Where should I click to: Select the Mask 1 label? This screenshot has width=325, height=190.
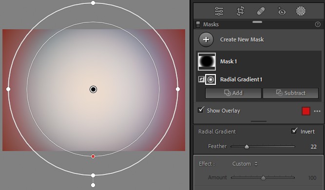pos(229,61)
